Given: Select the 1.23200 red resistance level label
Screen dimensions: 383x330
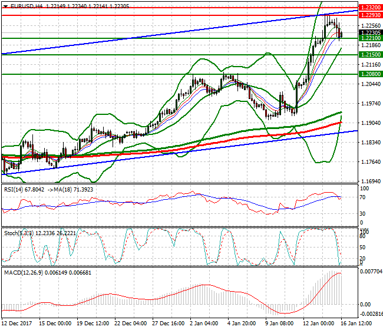Looking at the screenshot, I should coord(371,8).
